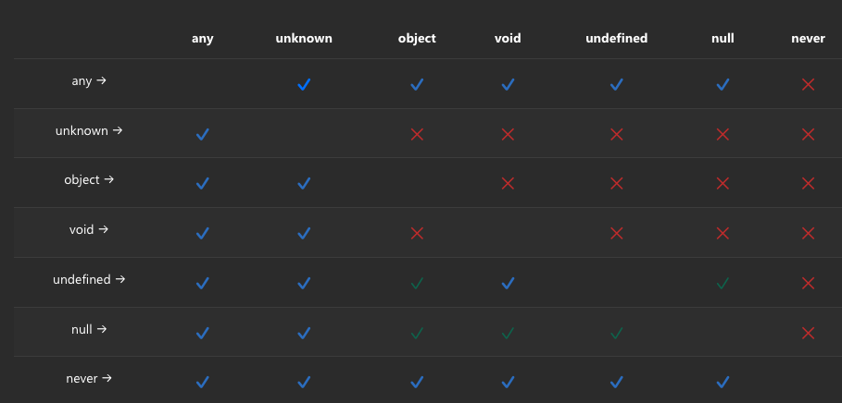Select the green check for null to undefined

(616, 334)
